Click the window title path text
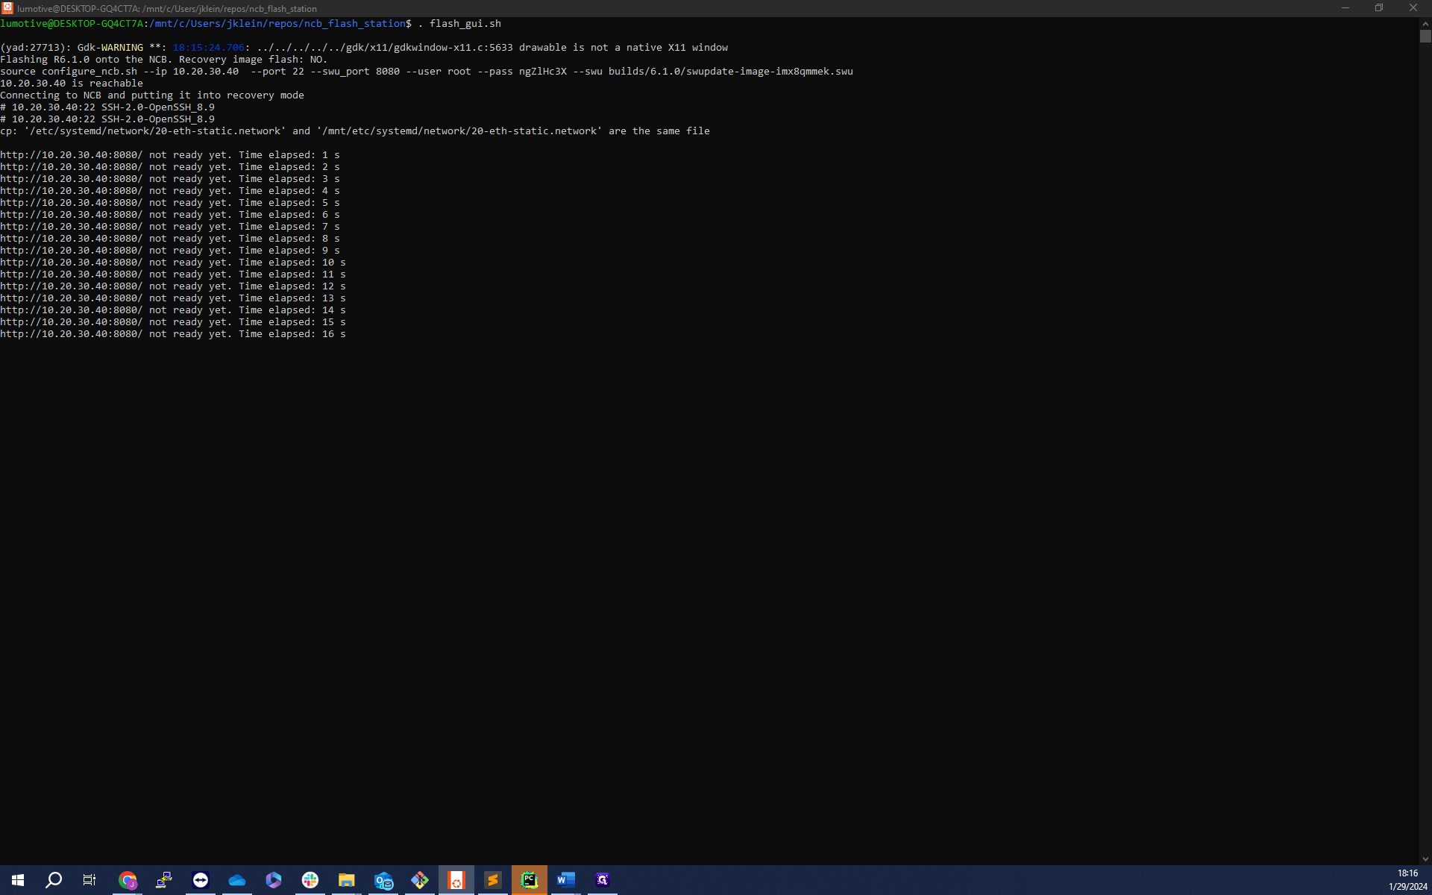Viewport: 1432px width, 895px height. pos(167,9)
